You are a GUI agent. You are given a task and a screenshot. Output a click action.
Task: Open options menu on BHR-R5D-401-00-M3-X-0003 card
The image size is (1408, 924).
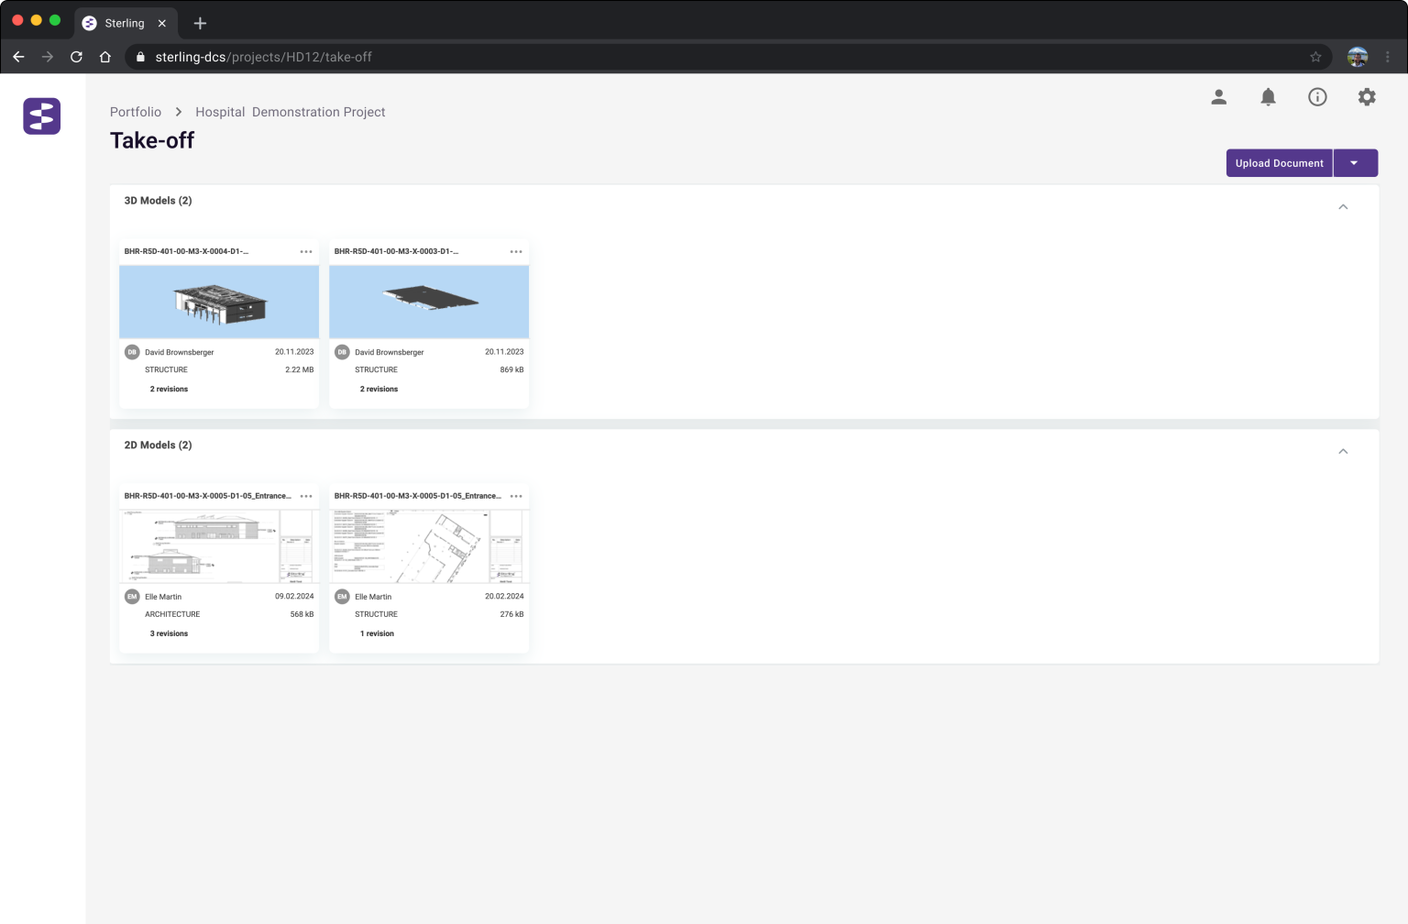516,250
